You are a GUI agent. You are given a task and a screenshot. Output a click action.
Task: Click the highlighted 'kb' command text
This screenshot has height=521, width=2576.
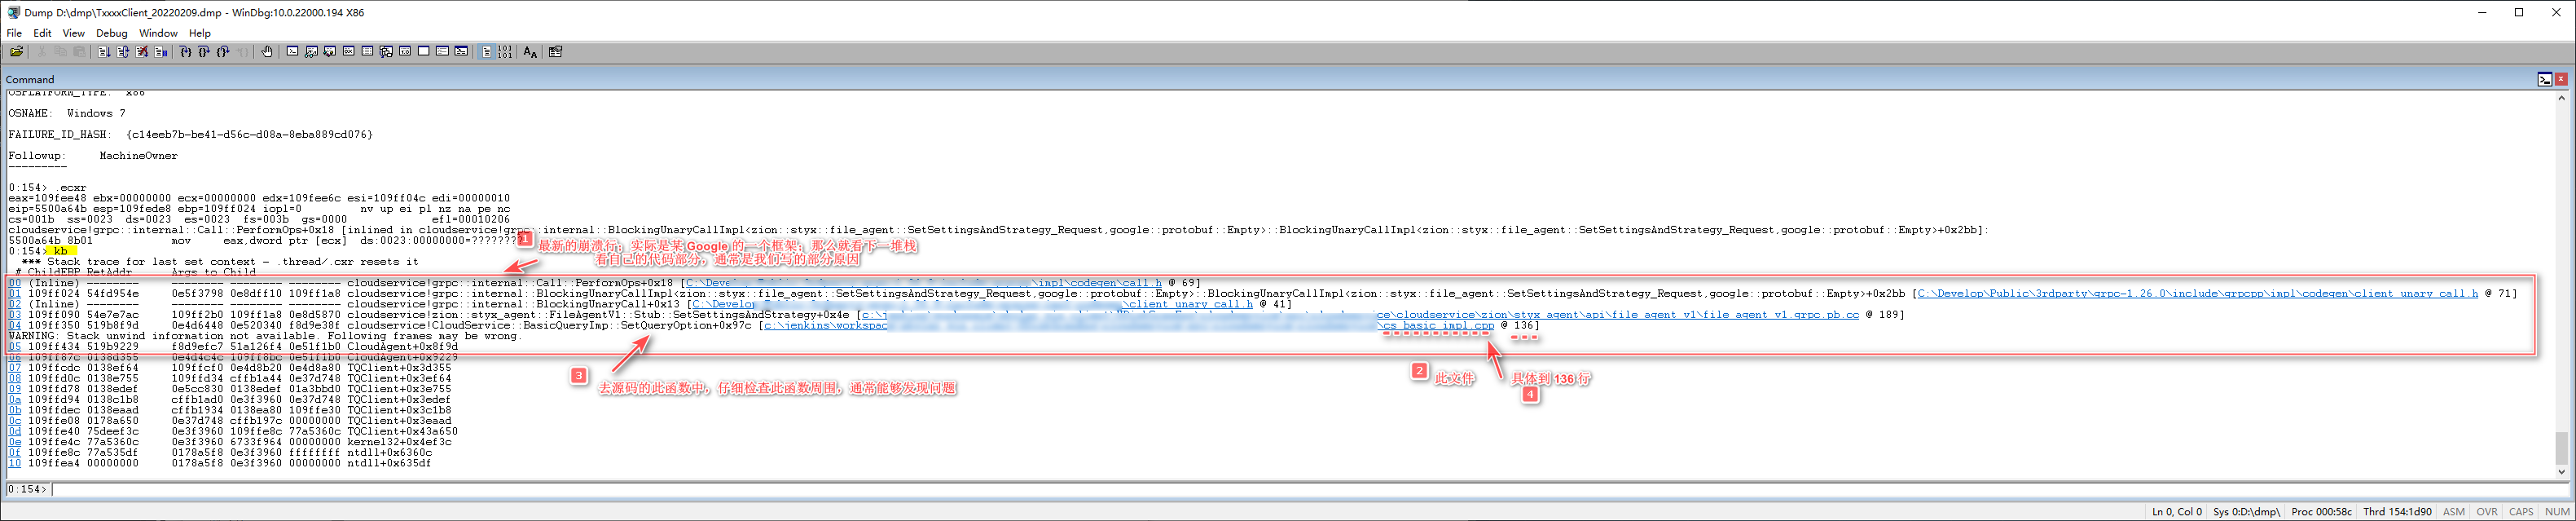(61, 251)
